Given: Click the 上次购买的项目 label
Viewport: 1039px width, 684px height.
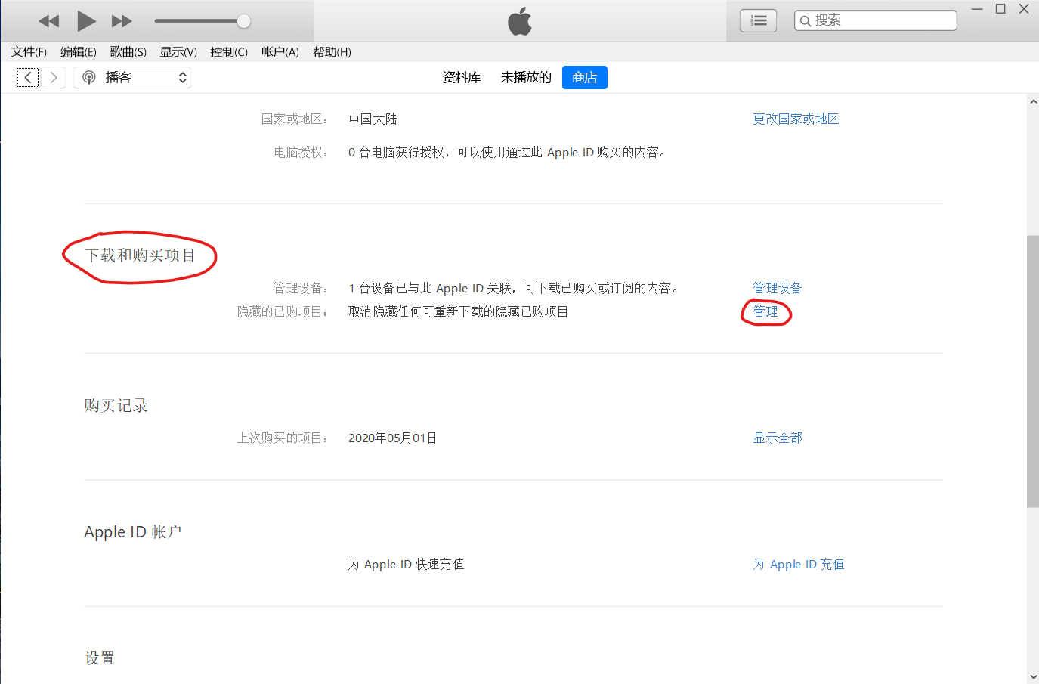Looking at the screenshot, I should (x=282, y=438).
